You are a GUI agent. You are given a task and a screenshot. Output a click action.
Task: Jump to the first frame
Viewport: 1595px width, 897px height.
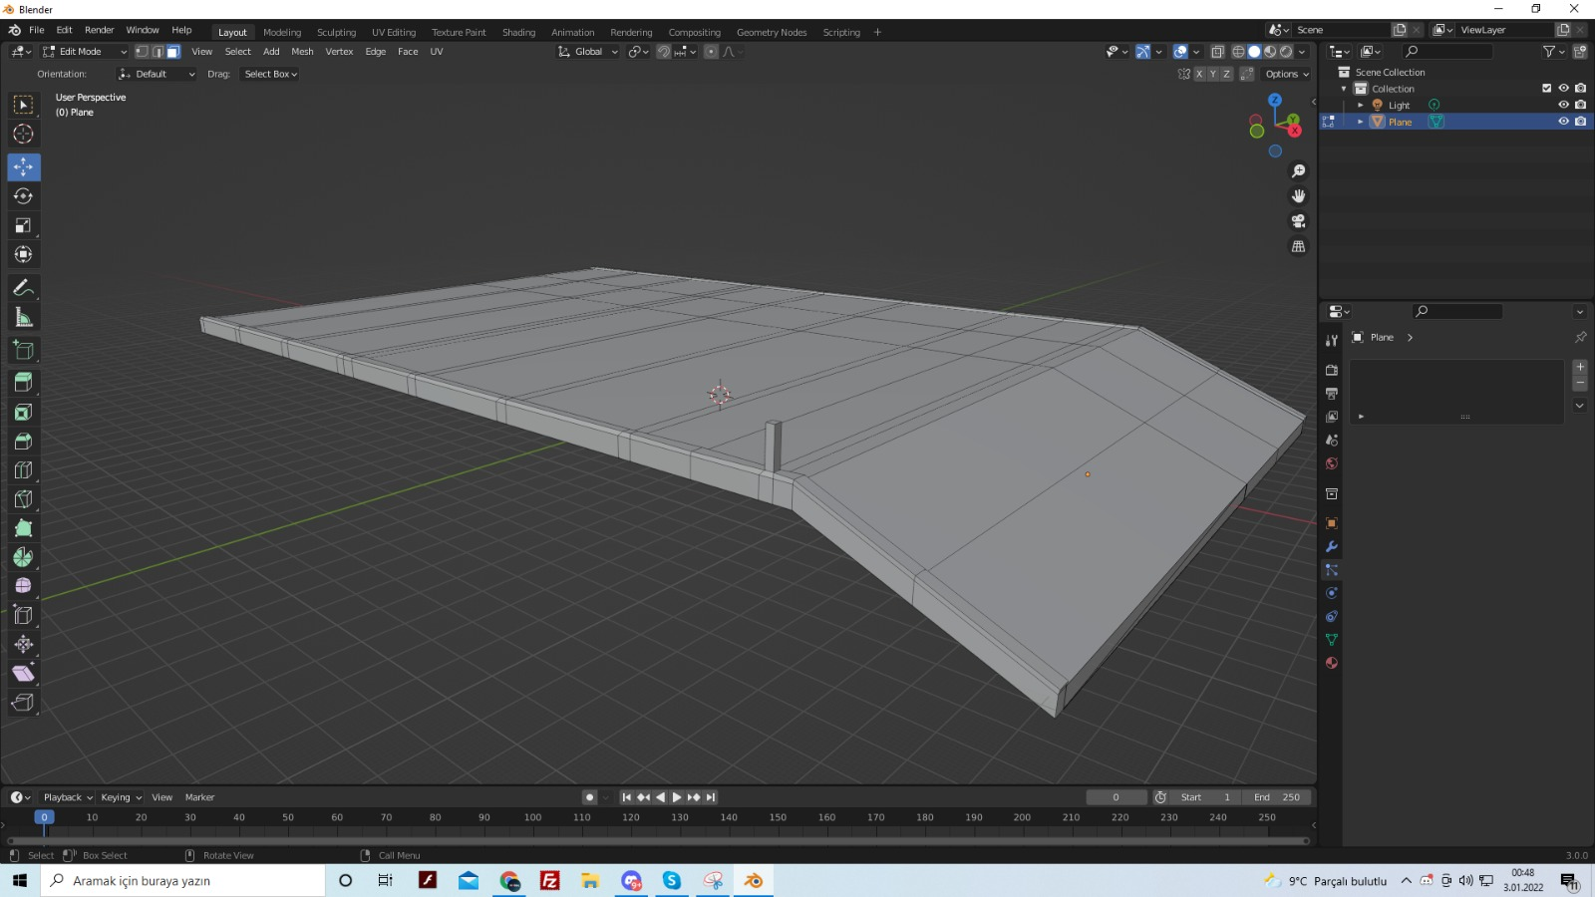click(626, 797)
